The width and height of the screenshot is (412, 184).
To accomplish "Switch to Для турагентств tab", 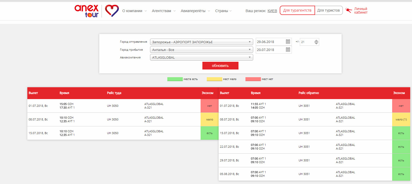I will (297, 10).
